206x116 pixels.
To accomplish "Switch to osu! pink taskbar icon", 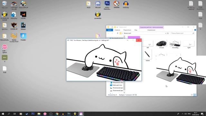I will click(45, 114).
